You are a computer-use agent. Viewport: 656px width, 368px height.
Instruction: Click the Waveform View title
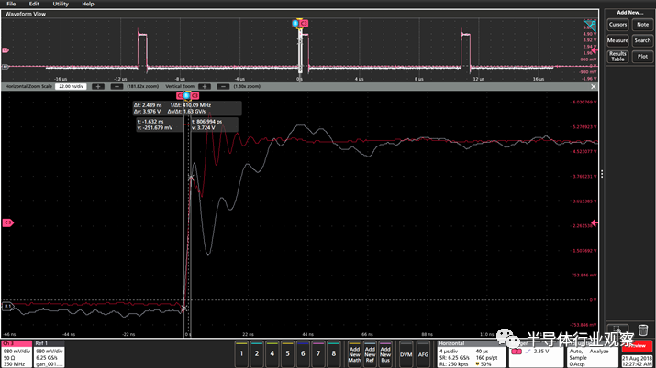tap(26, 14)
